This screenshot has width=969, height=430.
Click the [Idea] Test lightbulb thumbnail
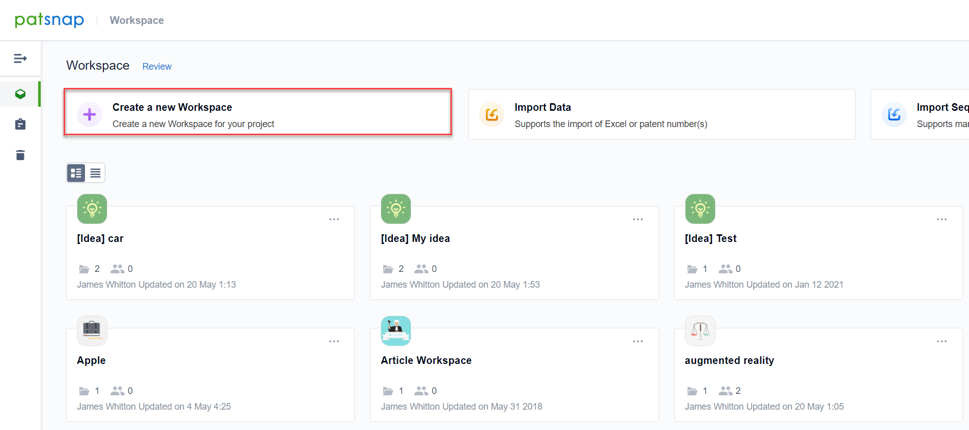tap(700, 209)
